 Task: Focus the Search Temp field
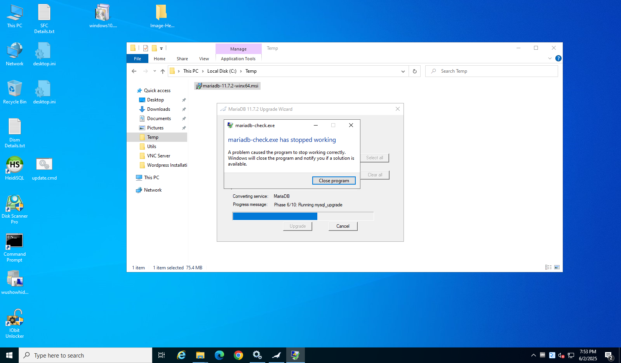click(x=492, y=71)
